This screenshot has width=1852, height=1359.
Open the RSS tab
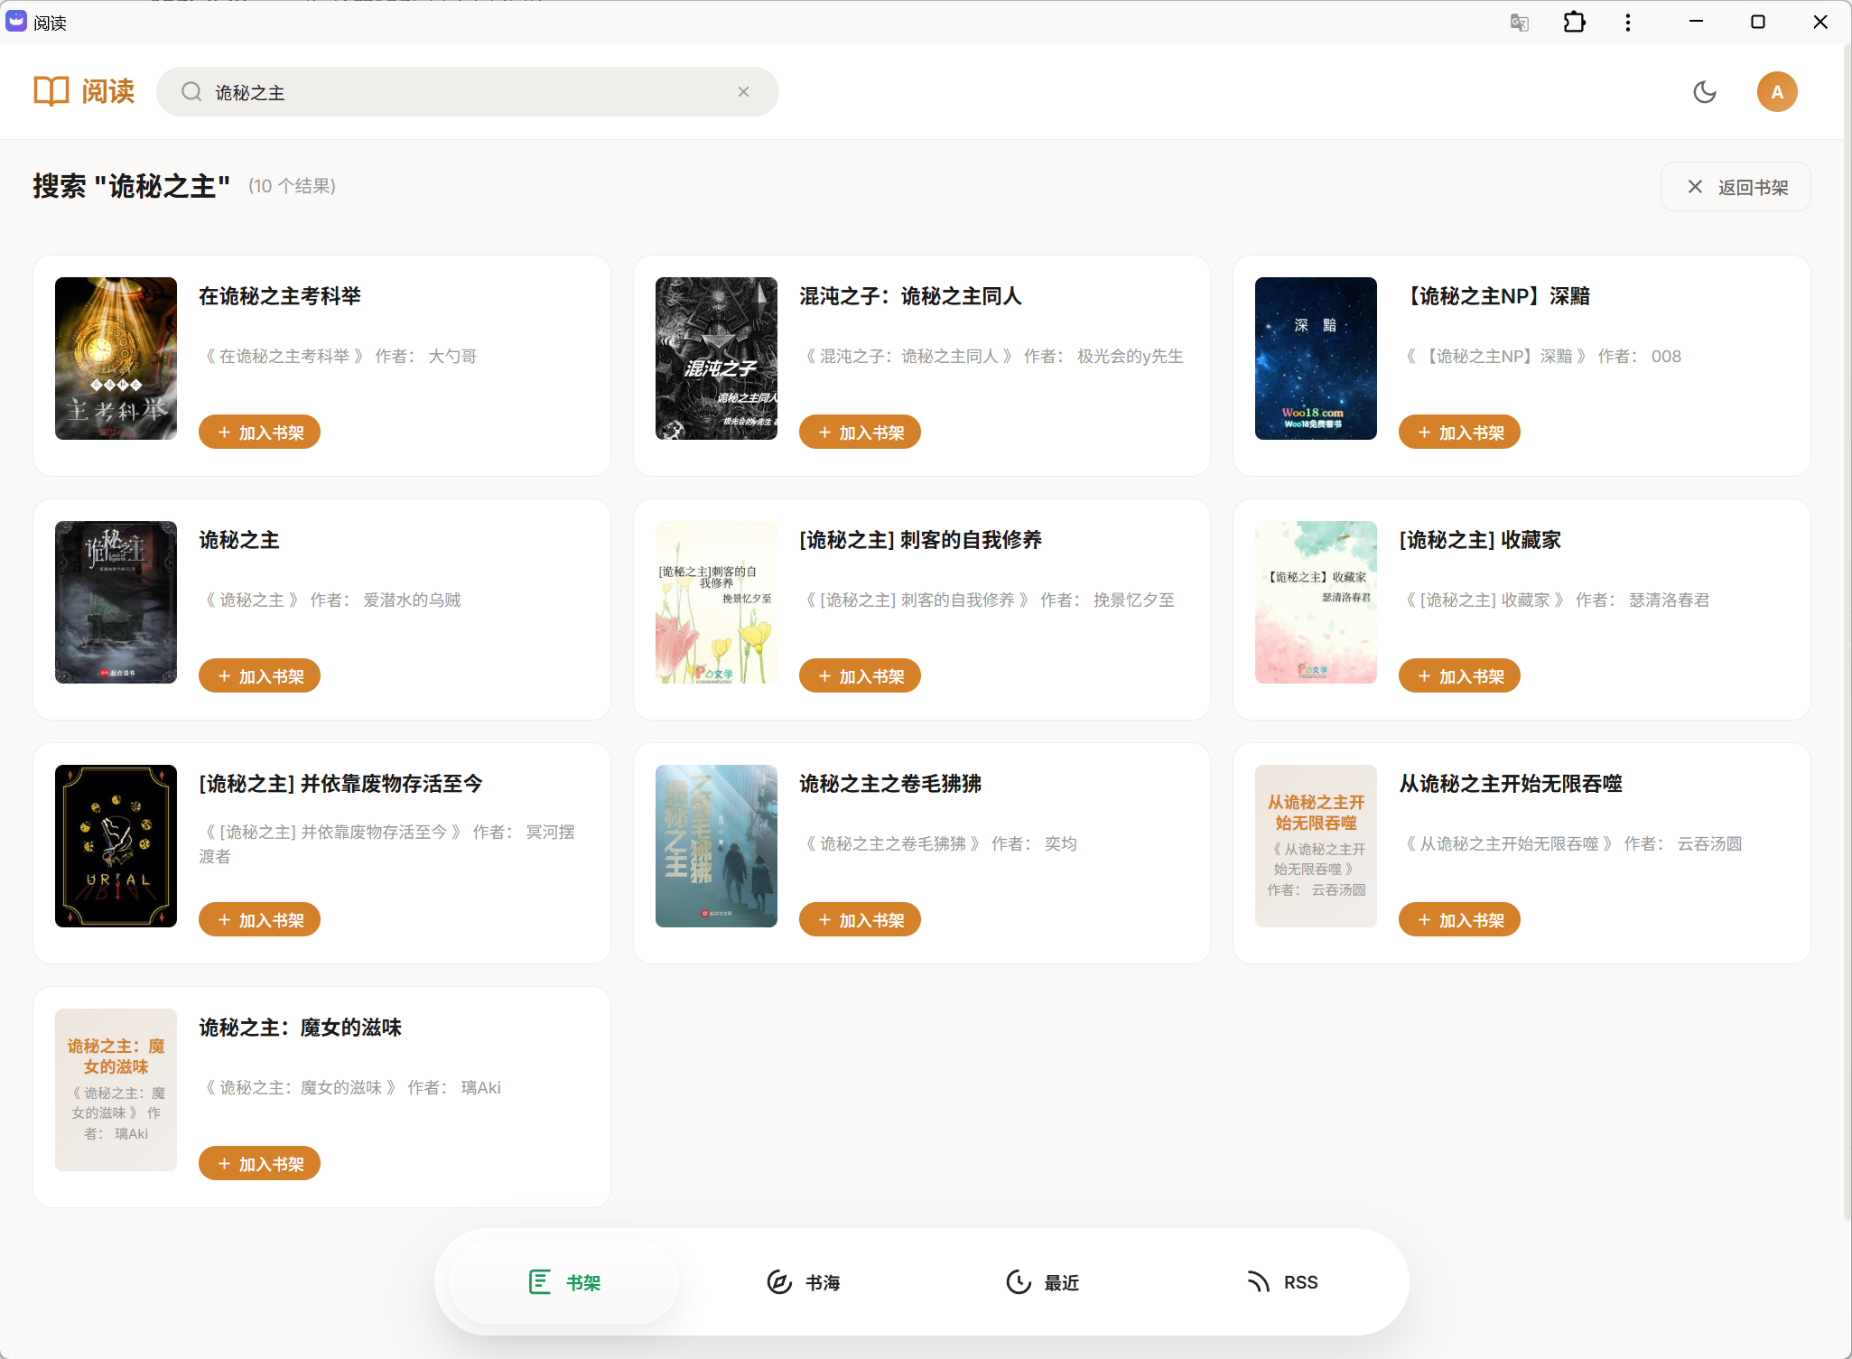1282,1282
